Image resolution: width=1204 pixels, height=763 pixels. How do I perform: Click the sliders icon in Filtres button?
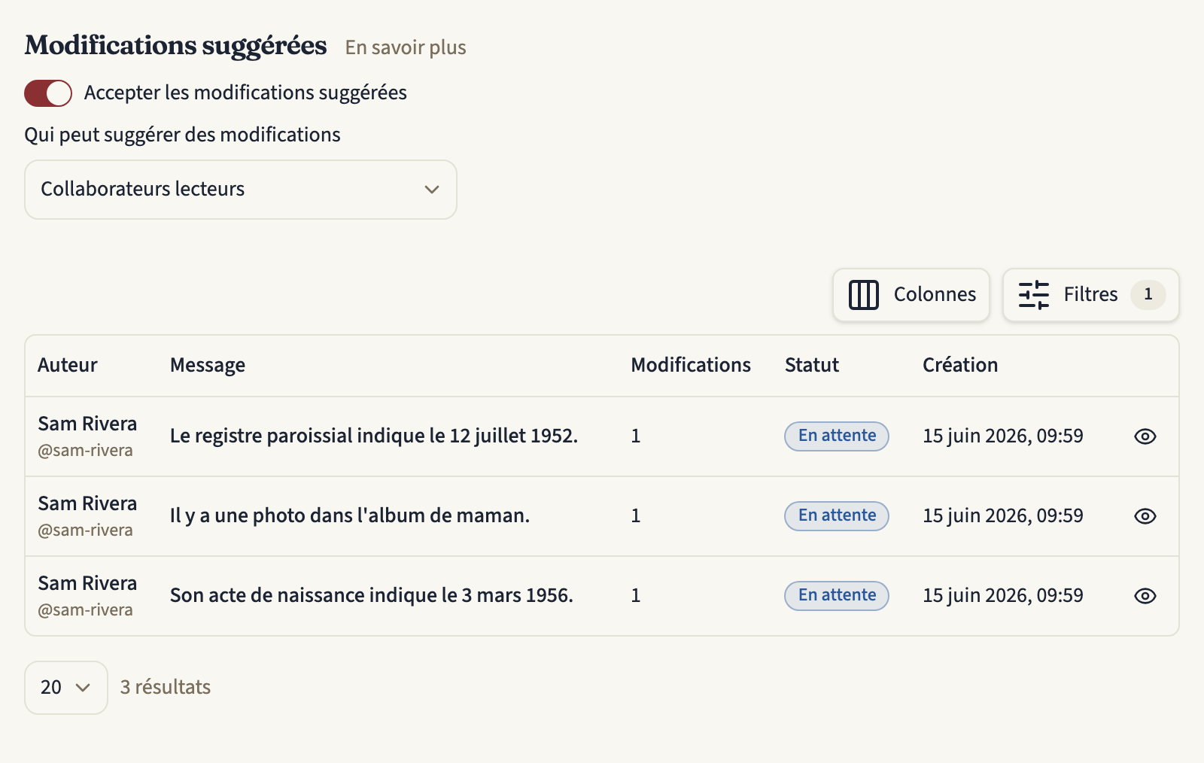[x=1033, y=295]
